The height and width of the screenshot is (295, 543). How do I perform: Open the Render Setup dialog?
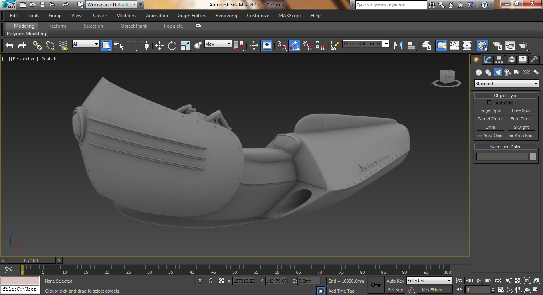click(x=497, y=45)
